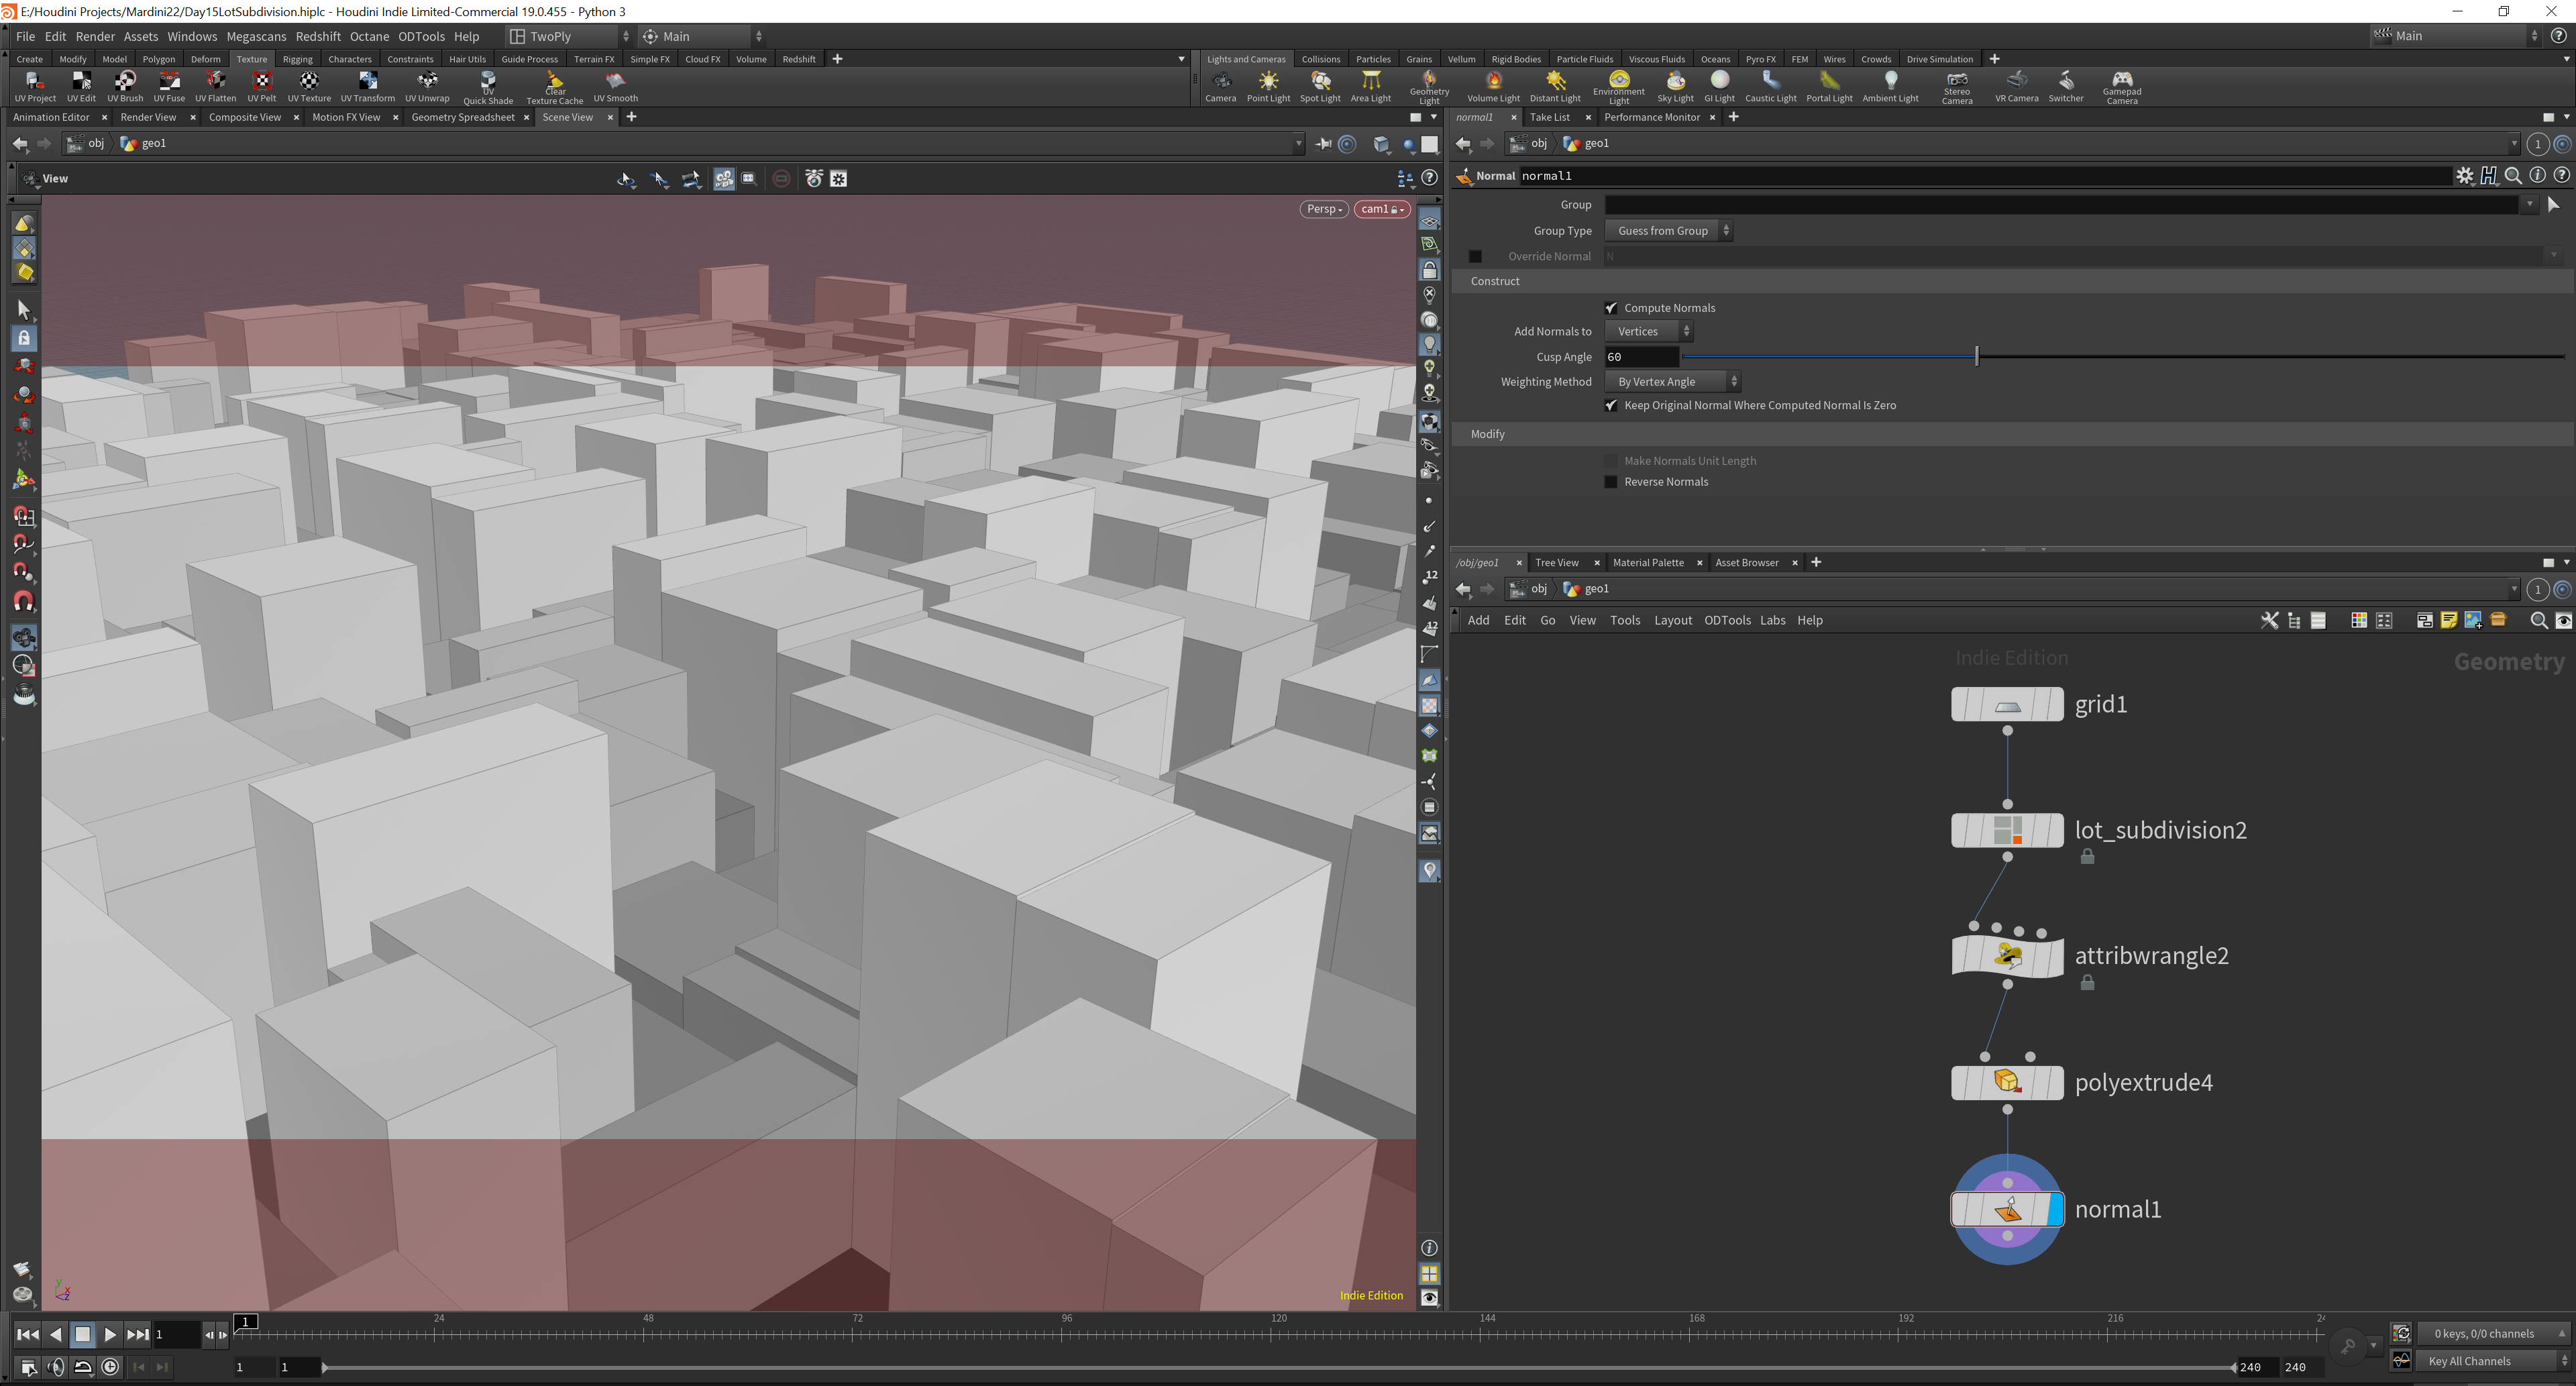Toggle the Compute Normals checkbox

pos(1611,308)
